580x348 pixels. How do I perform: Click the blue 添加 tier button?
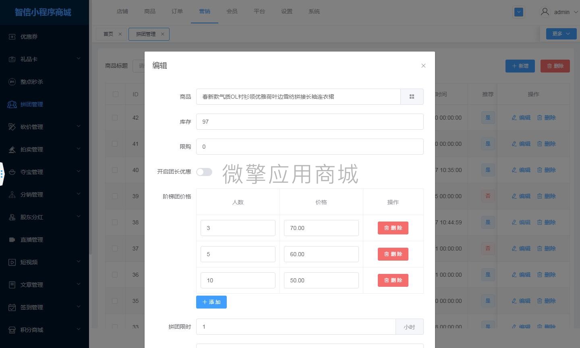click(211, 302)
